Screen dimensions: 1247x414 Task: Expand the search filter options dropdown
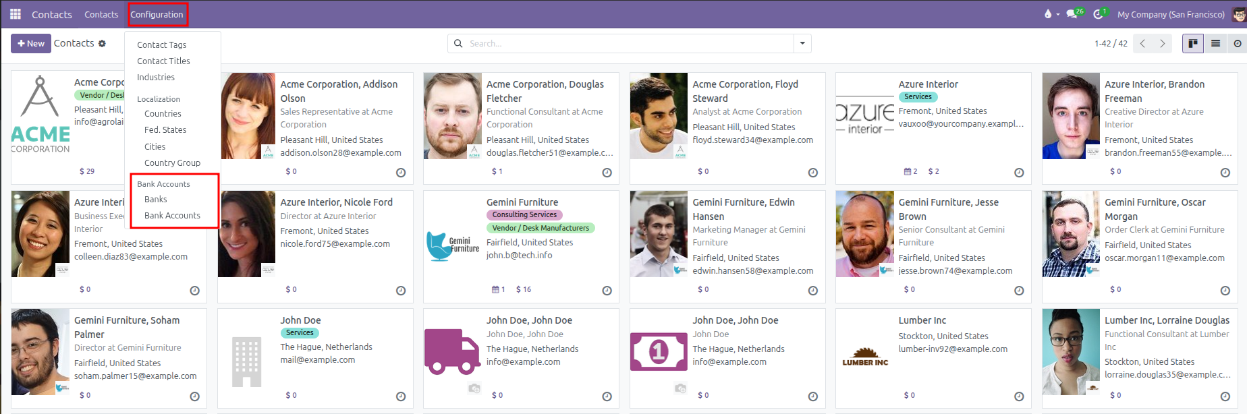(802, 44)
